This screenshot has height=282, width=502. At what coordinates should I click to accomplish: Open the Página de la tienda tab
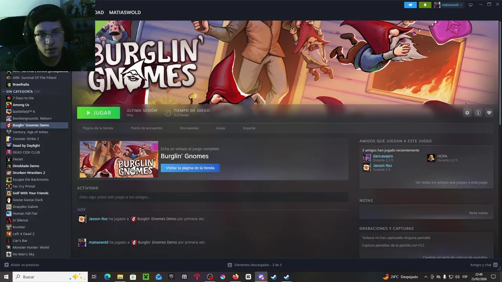[x=98, y=128]
